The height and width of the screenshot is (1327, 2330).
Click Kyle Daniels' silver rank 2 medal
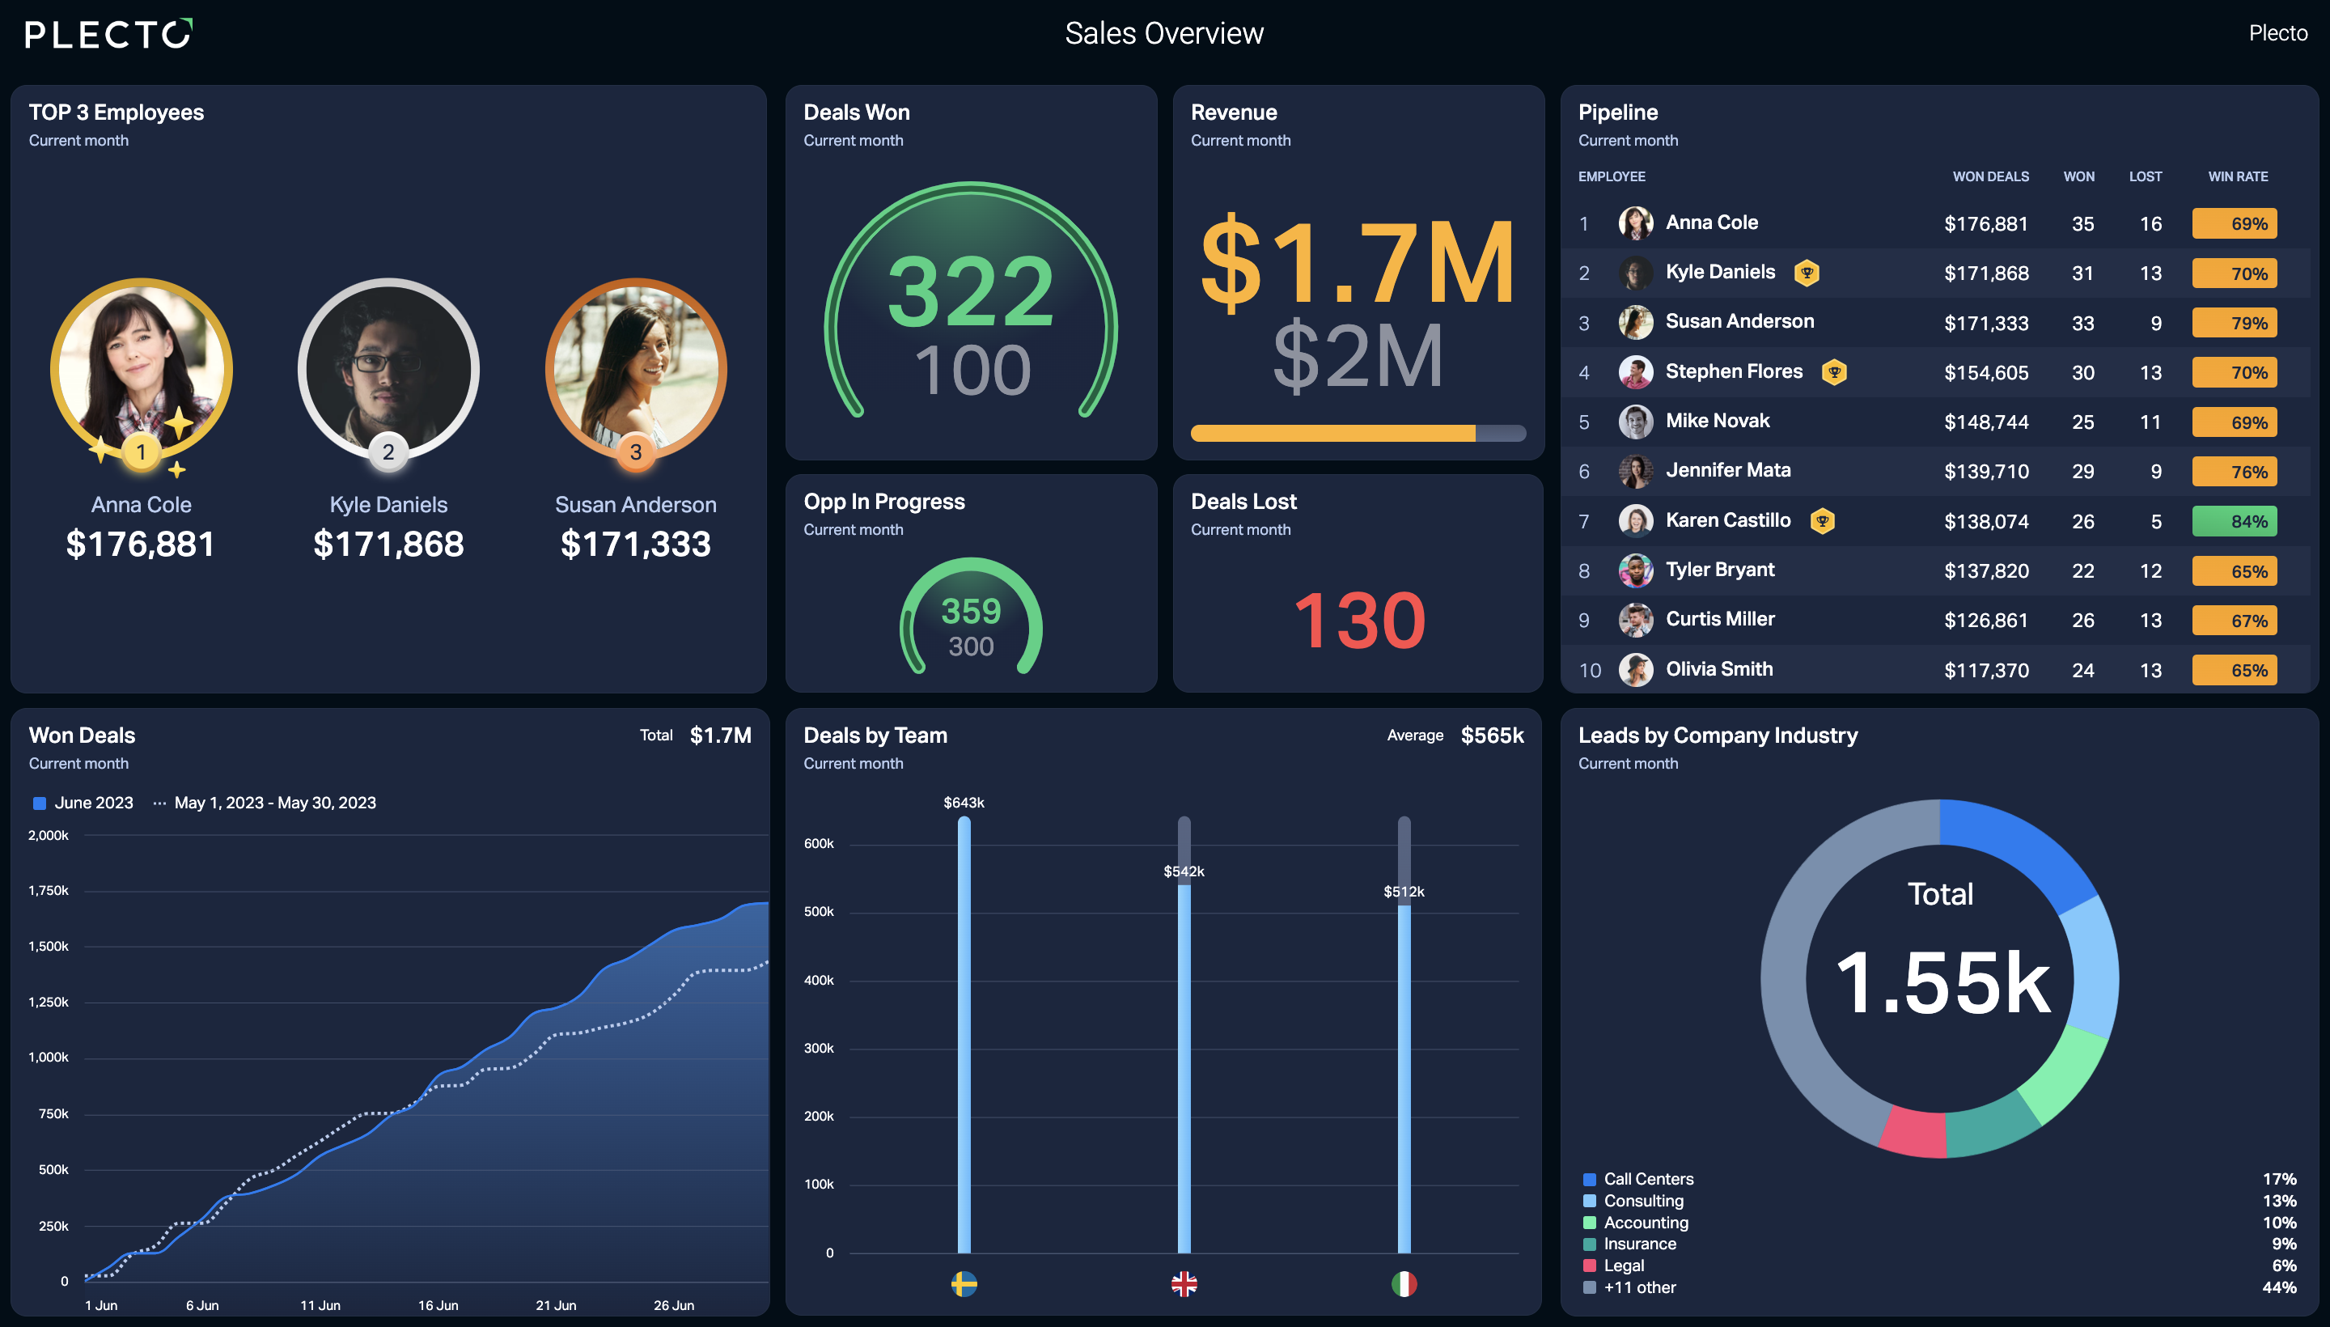click(388, 452)
